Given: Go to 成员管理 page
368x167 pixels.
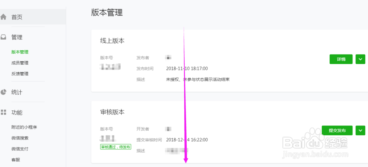Looking at the screenshot, I should (20, 63).
